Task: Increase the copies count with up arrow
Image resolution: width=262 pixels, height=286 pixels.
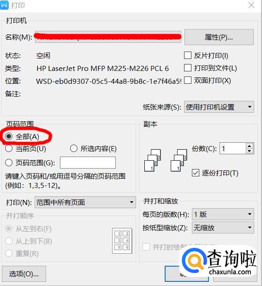Action: [250, 146]
